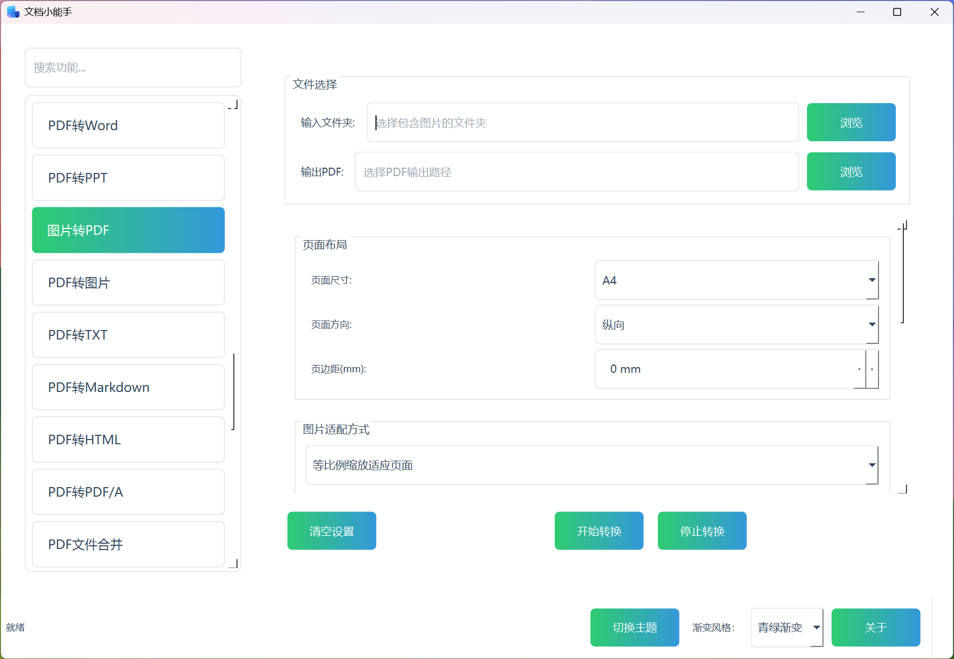Toggle theme with 切换主题 button
The height and width of the screenshot is (659, 954).
[634, 627]
